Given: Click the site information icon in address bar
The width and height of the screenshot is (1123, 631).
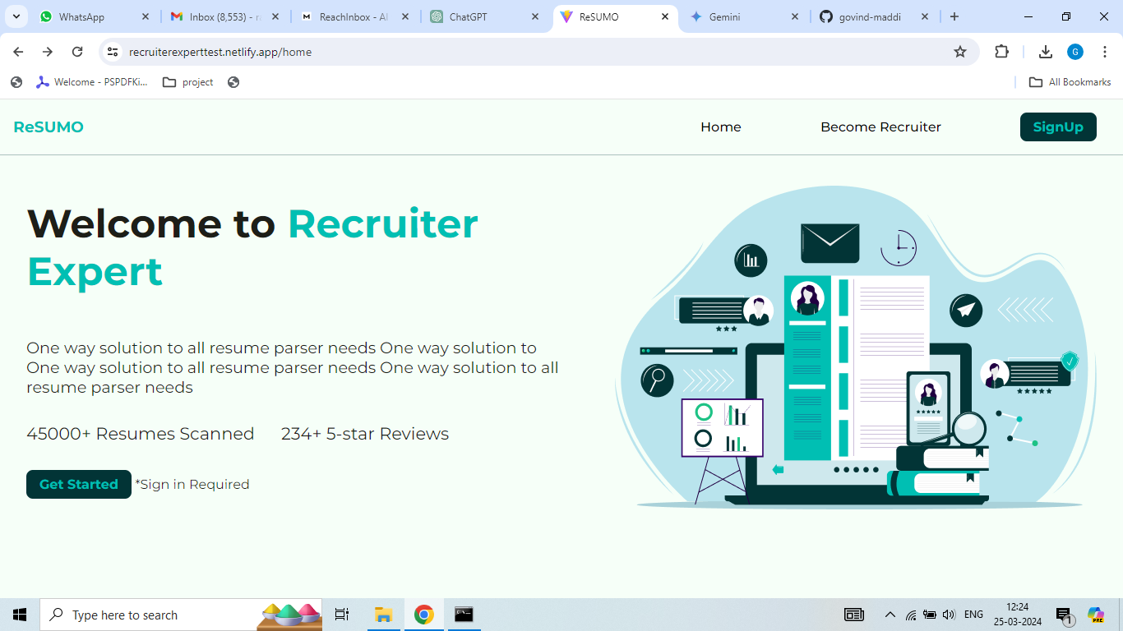Looking at the screenshot, I should [x=113, y=52].
